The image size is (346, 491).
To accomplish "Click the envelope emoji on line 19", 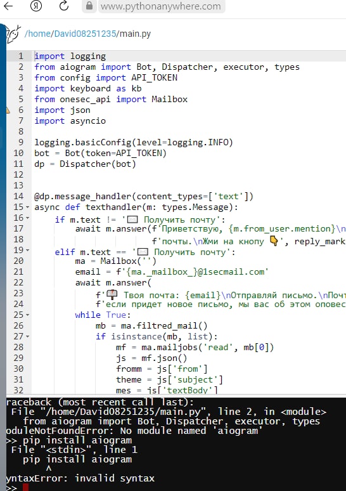I will pos(143,252).
